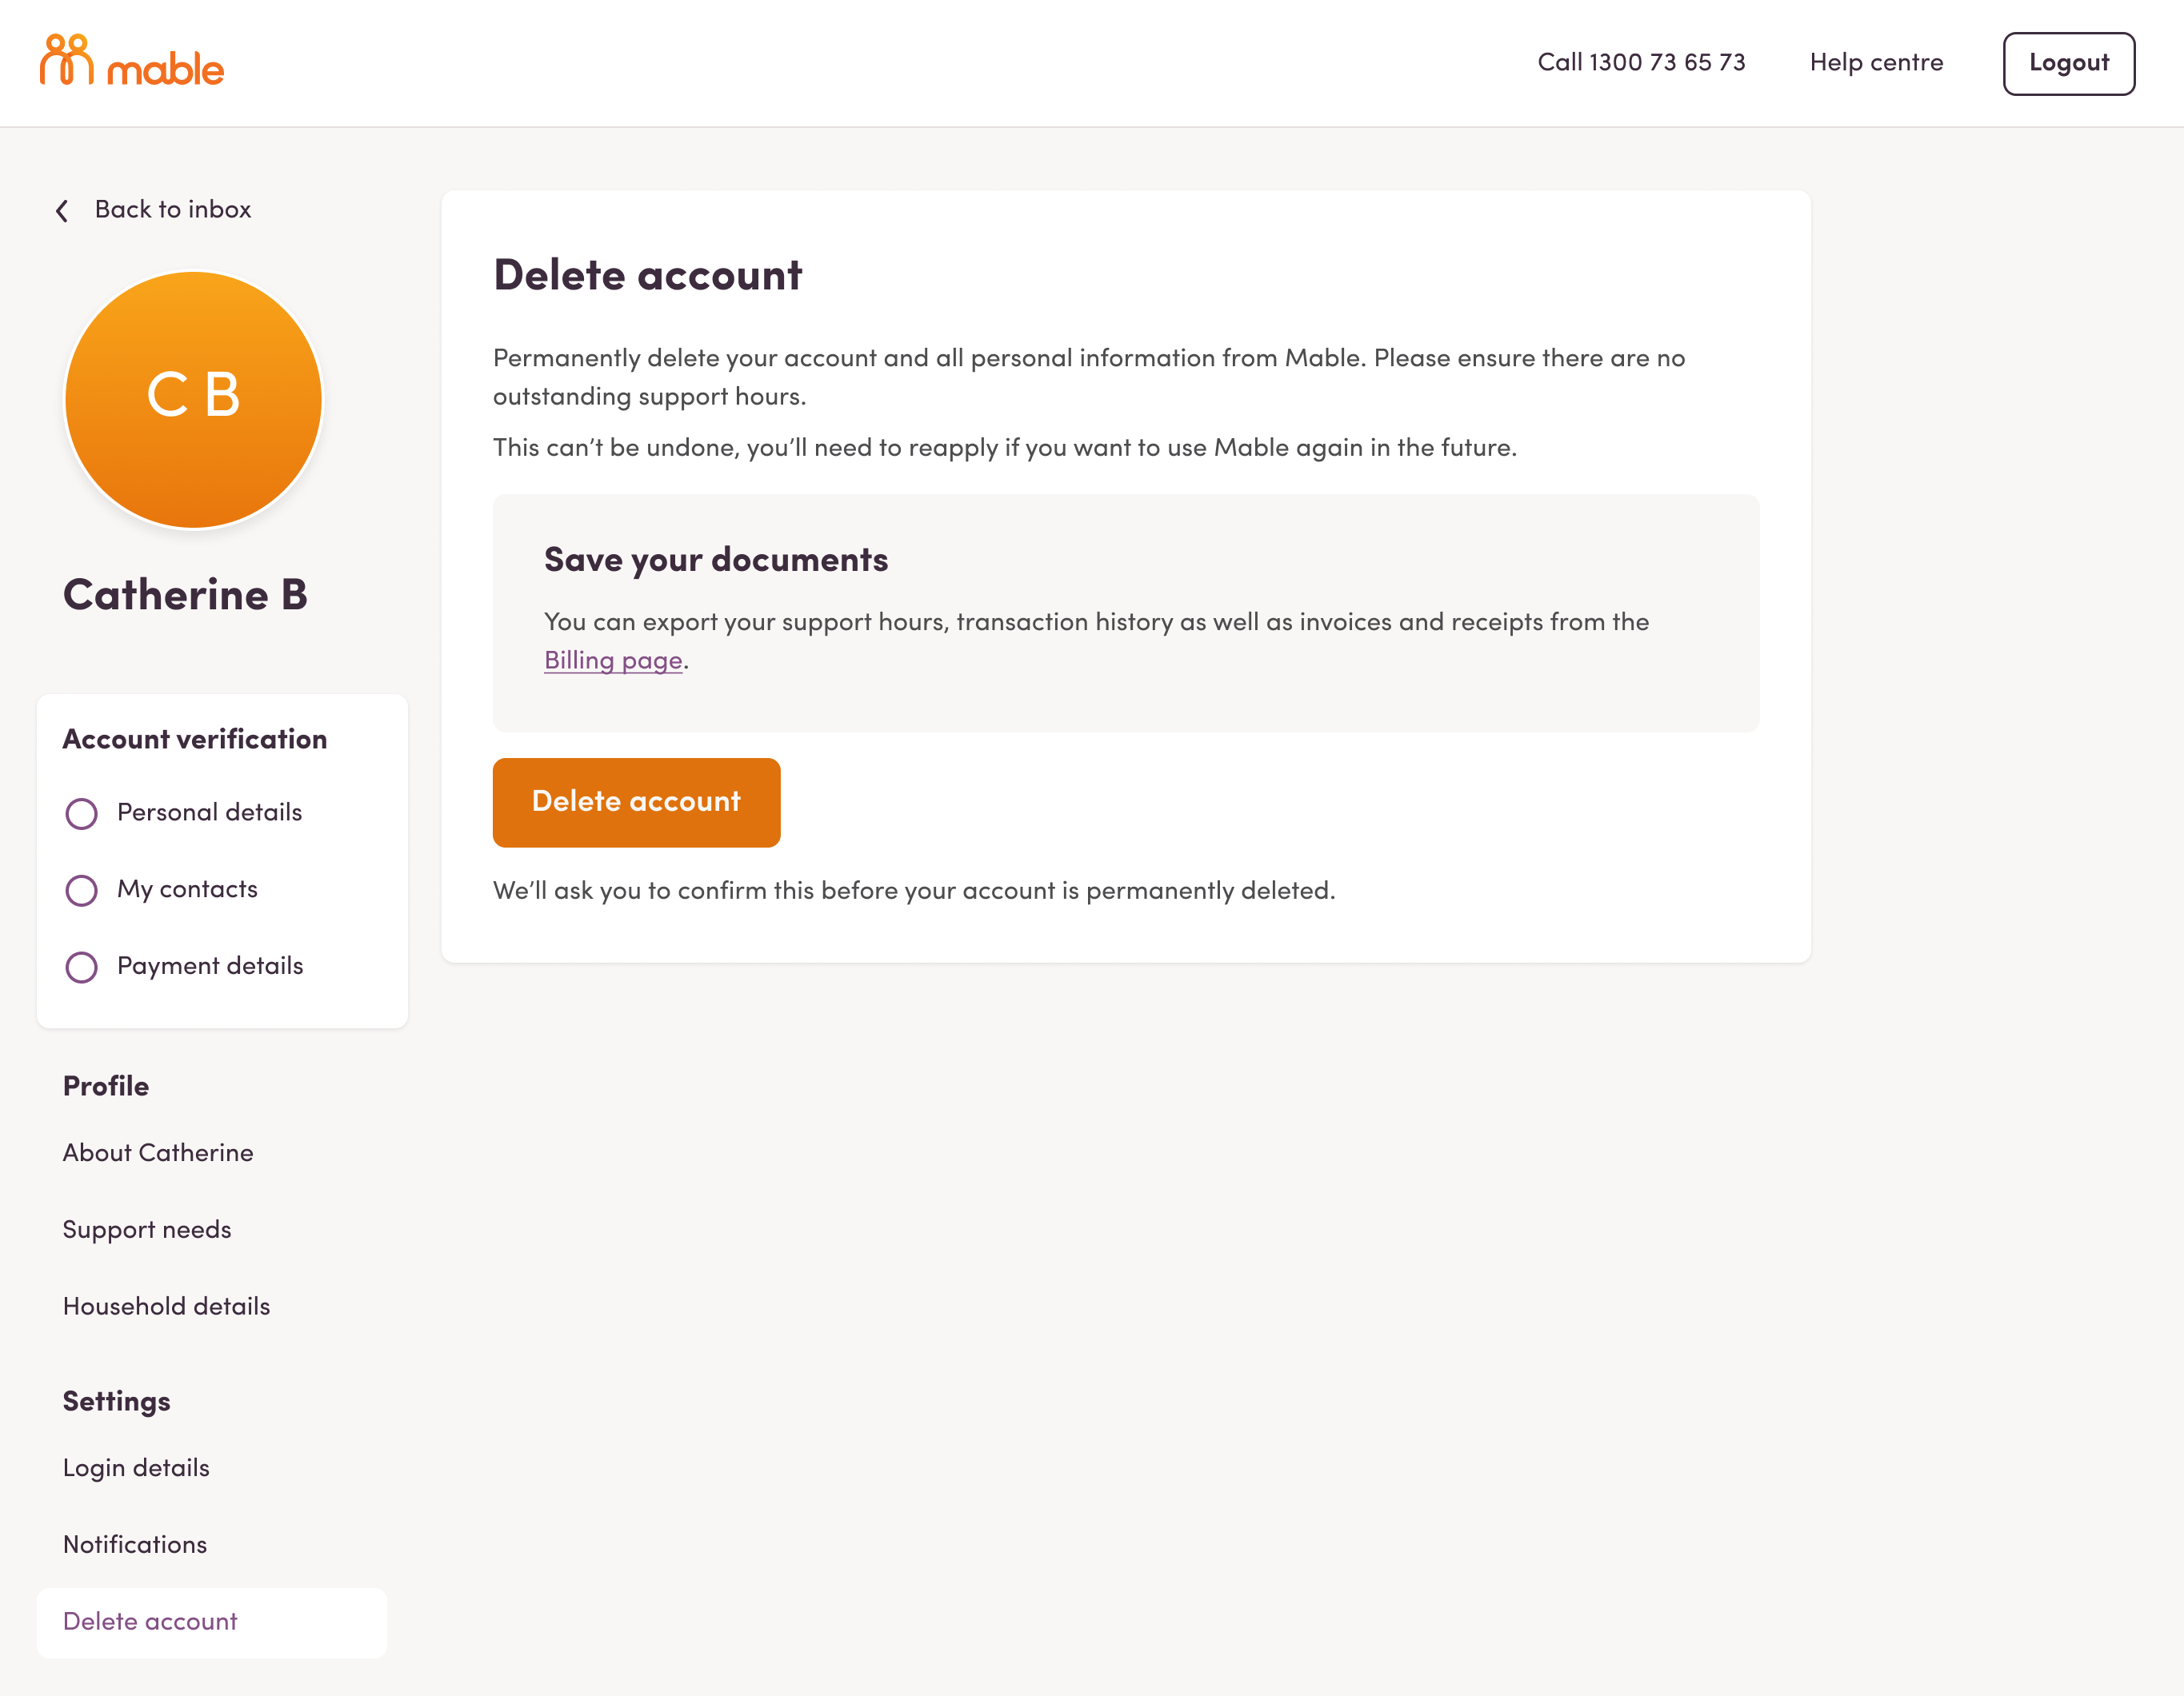Click the Logout button

click(2068, 63)
